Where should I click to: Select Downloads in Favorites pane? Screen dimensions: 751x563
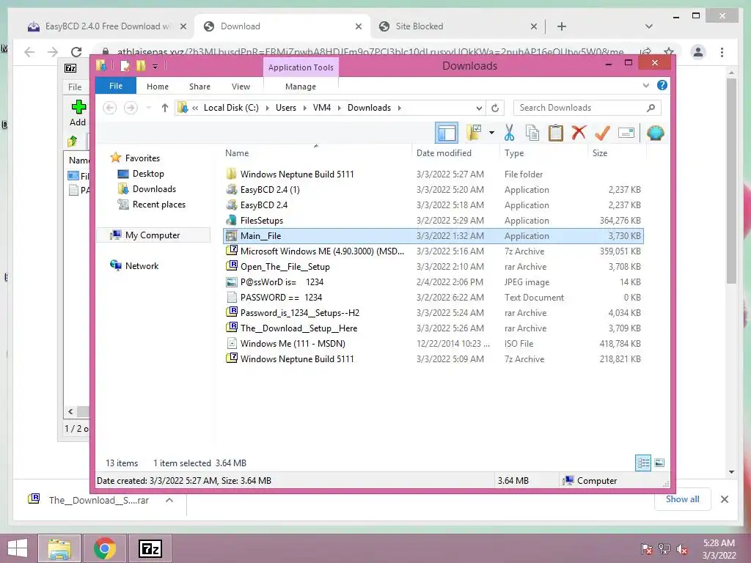click(x=154, y=189)
